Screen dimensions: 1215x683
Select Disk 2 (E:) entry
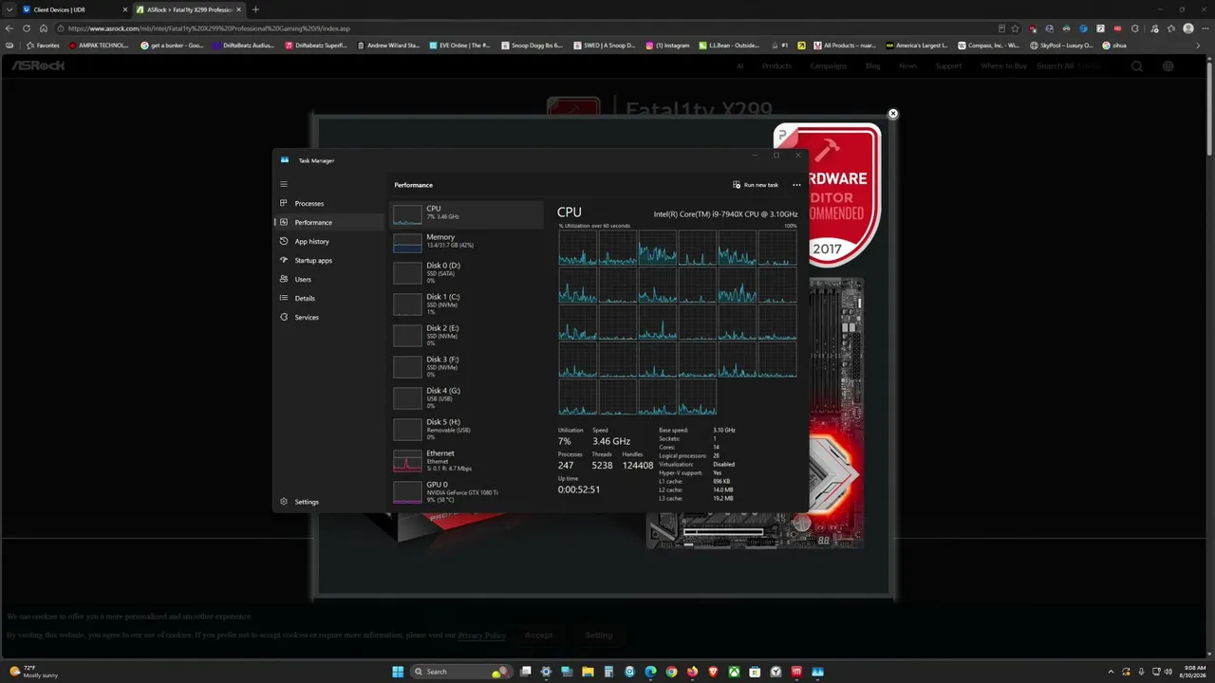[466, 336]
